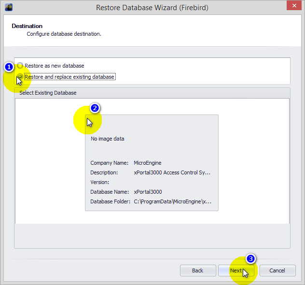Click the 'Configure database destination.' subtitle text

64,34
